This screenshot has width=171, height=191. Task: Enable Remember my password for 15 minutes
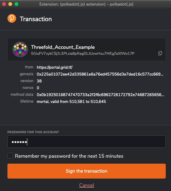coord(10,156)
